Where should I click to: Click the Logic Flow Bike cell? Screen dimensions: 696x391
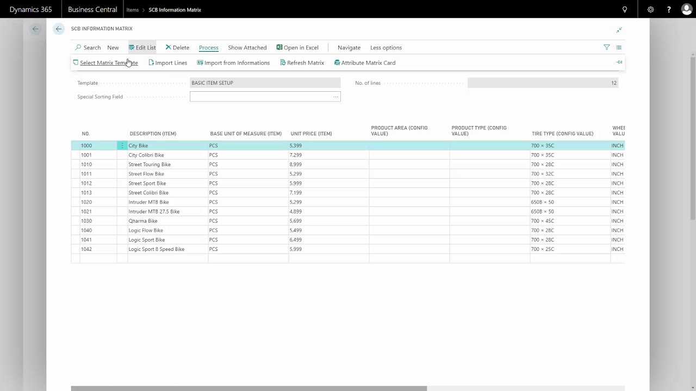146,230
